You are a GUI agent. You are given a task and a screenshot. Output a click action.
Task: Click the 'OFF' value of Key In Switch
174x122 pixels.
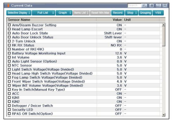(118, 90)
